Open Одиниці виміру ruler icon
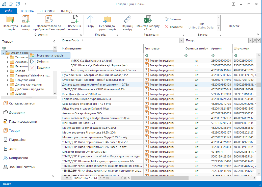This screenshot has width=262, height=187. pos(127,20)
